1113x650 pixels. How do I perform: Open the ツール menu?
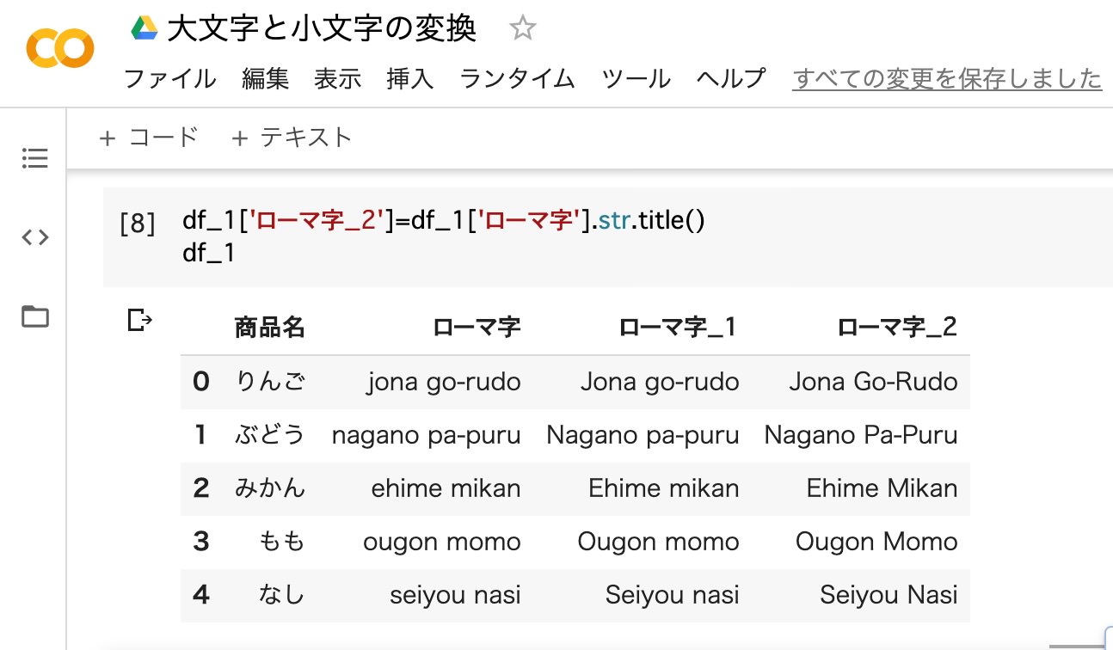pyautogui.click(x=636, y=78)
